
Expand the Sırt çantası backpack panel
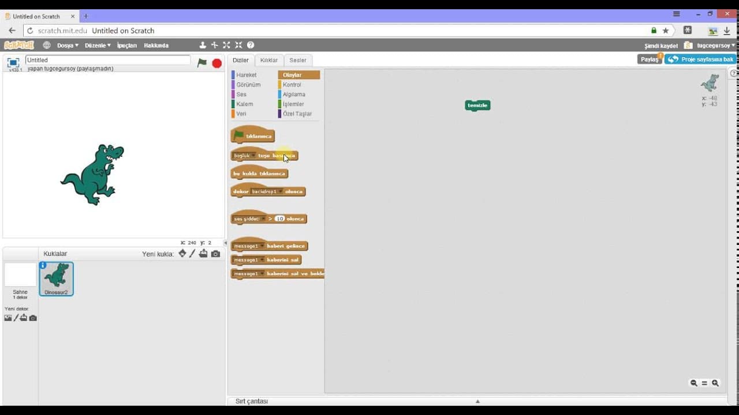(477, 401)
